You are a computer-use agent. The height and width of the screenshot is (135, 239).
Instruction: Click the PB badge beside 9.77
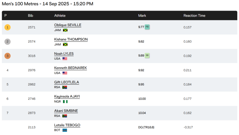[x=147, y=27]
